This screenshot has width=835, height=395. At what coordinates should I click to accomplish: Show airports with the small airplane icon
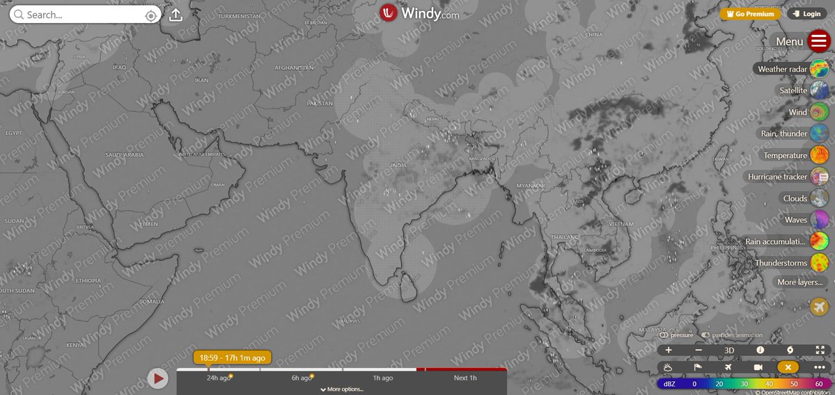pyautogui.click(x=728, y=366)
